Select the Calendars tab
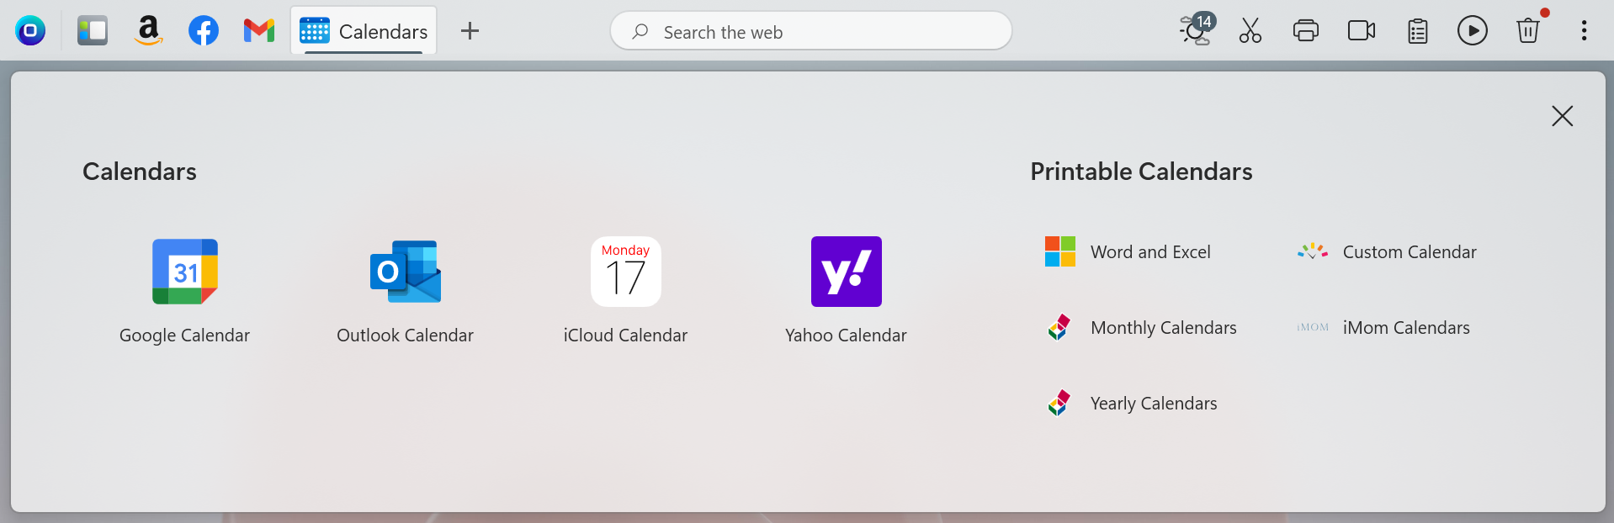The height and width of the screenshot is (523, 1614). point(364,31)
